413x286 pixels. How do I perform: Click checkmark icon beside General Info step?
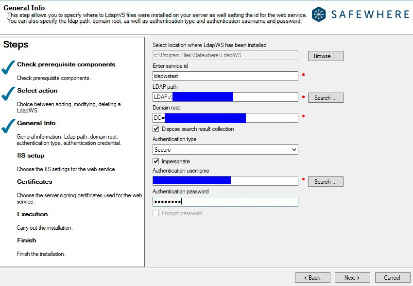coord(8,127)
